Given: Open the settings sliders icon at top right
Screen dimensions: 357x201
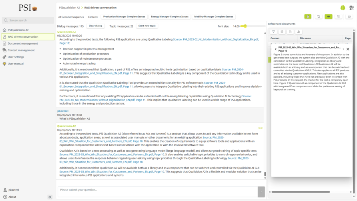Looking at the screenshot, I should pos(351,8).
